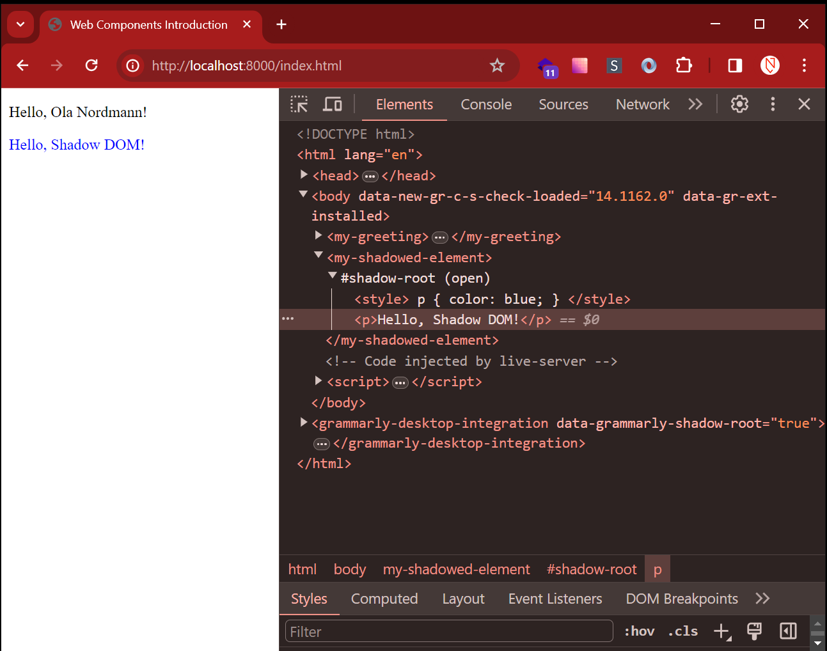Toggle element state with :hov
827x651 pixels.
[639, 631]
